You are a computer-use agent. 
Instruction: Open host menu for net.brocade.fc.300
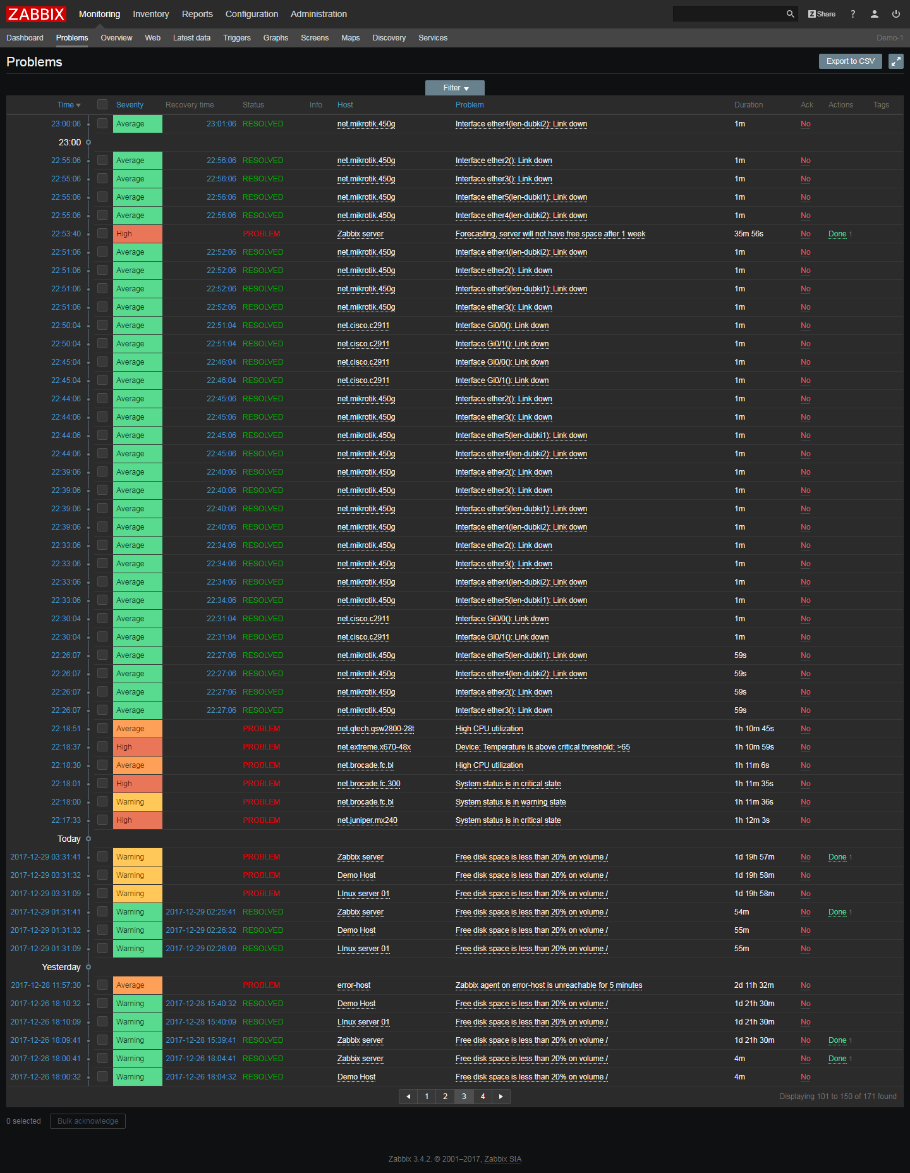pos(369,784)
